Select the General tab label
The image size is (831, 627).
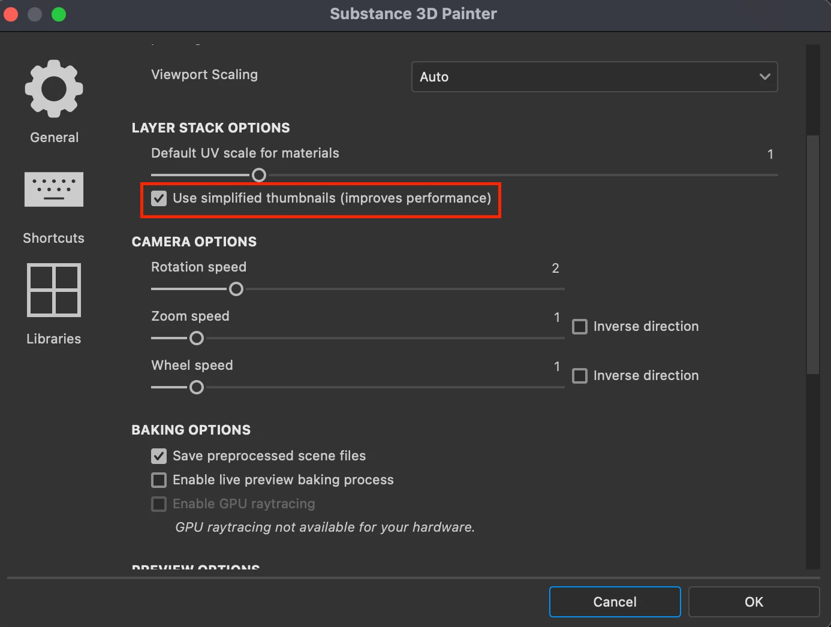(x=55, y=137)
